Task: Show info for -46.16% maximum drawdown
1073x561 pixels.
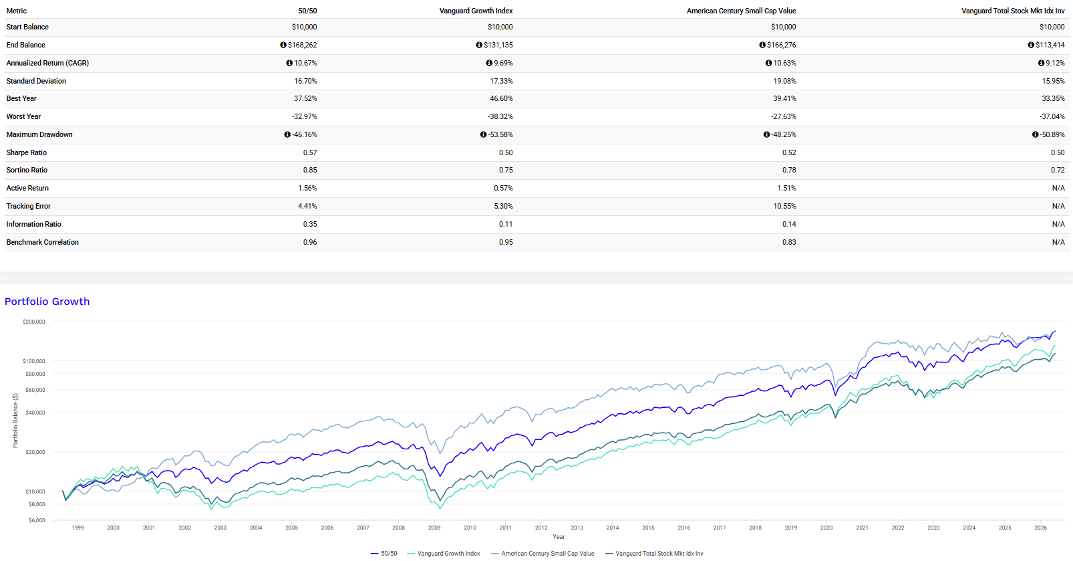Action: click(287, 135)
